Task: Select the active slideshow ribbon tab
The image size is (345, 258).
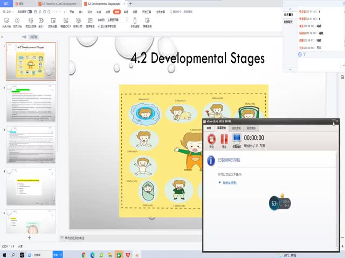Action: click(117, 12)
